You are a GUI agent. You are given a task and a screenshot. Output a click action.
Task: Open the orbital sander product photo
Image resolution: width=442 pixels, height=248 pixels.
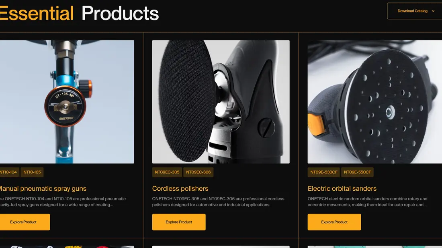tap(375, 102)
